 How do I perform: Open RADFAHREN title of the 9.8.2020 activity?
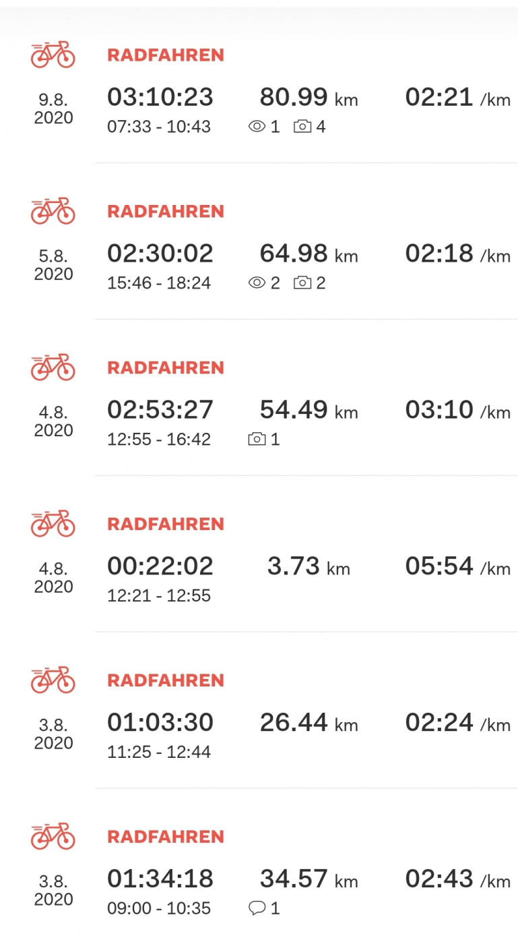point(166,55)
